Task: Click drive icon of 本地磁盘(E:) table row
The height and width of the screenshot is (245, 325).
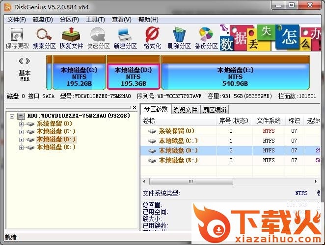Action: tap(152, 161)
